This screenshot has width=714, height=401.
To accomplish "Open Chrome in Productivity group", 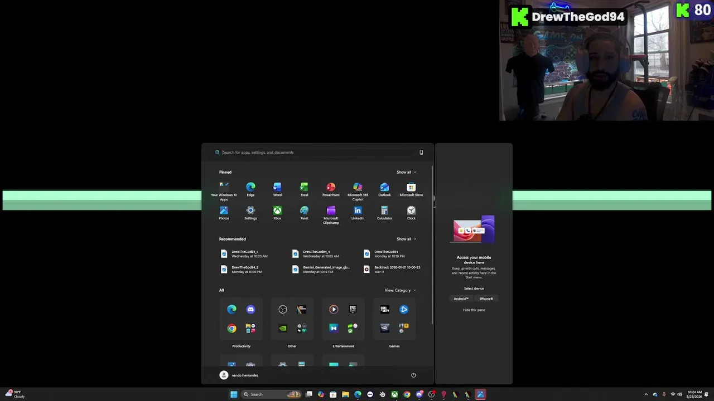I will point(231,328).
